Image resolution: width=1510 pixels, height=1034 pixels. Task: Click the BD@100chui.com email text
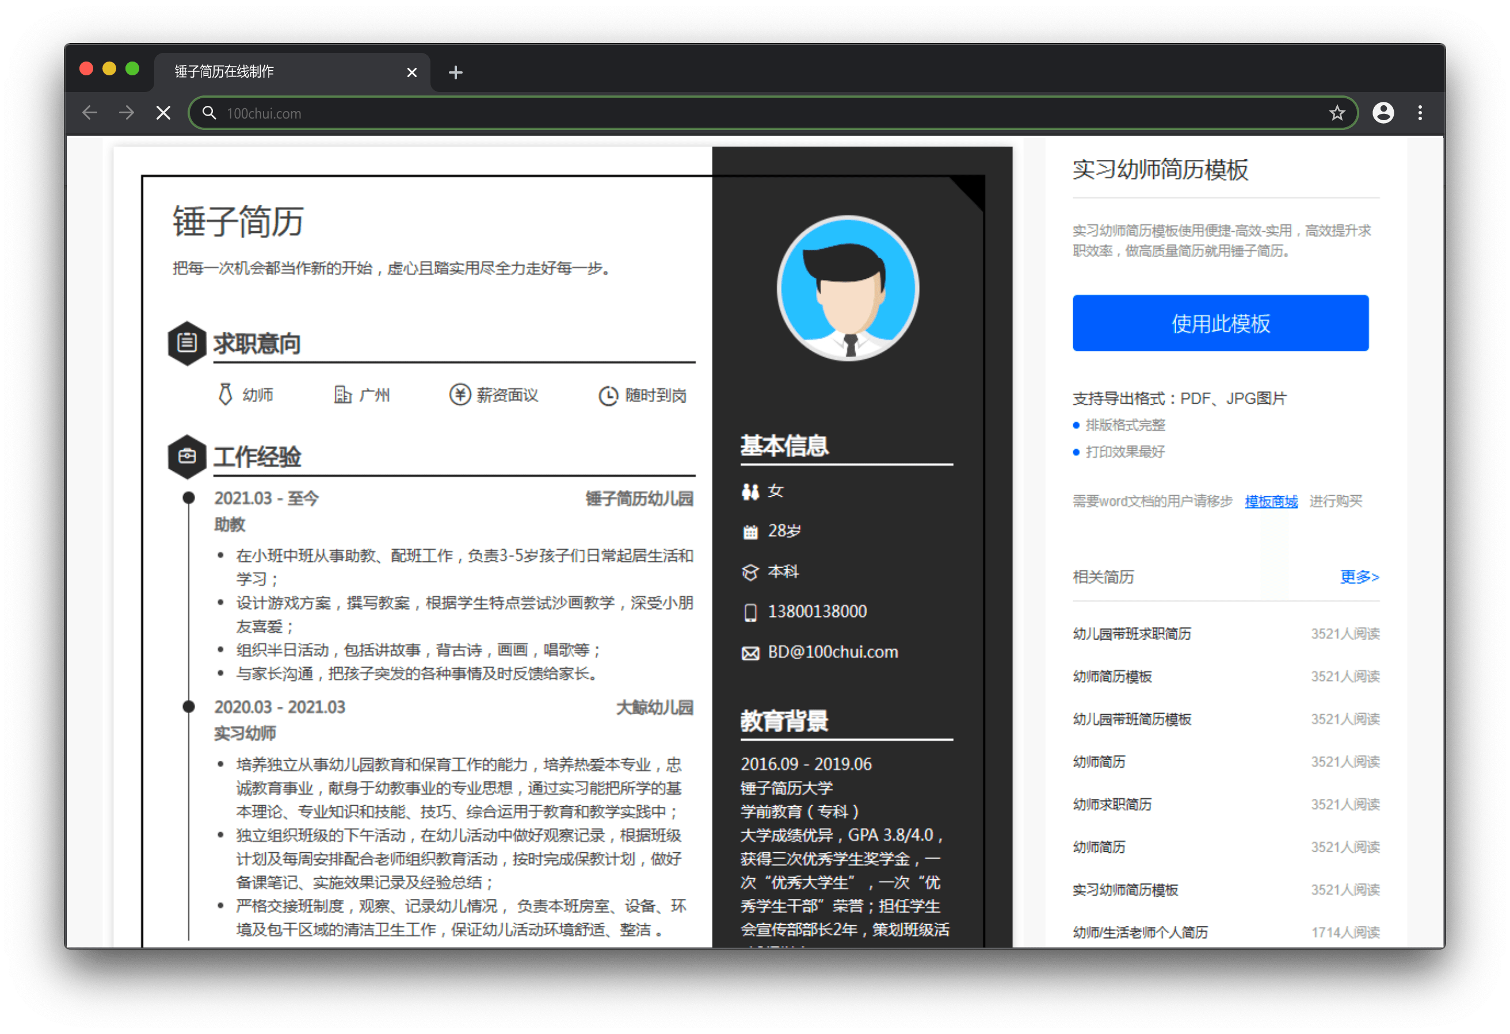(832, 652)
